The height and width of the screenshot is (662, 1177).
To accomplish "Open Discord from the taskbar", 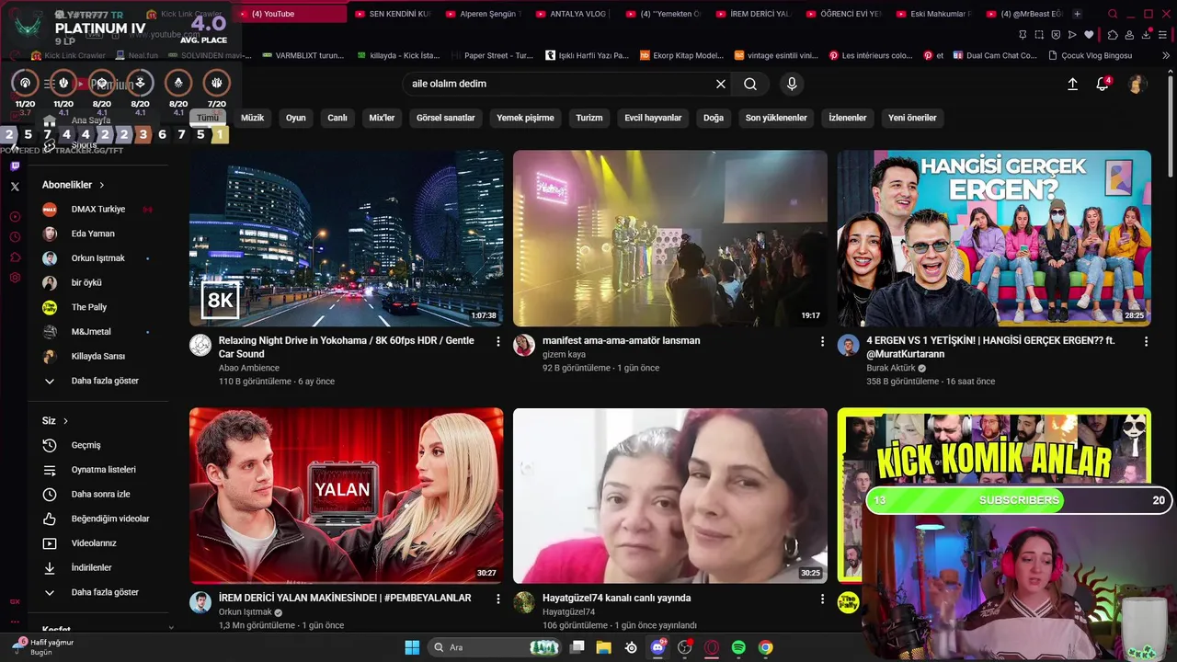I will pyautogui.click(x=658, y=647).
